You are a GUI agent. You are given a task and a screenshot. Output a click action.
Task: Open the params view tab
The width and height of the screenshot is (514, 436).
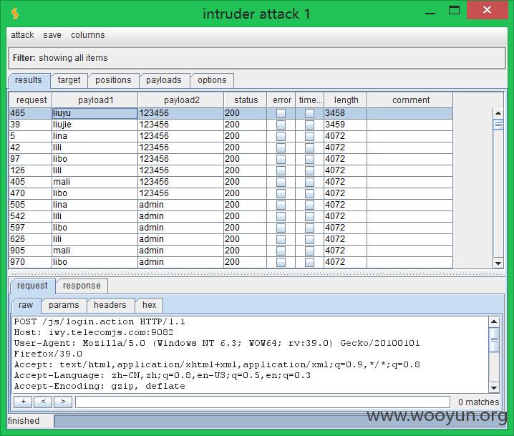tap(64, 305)
